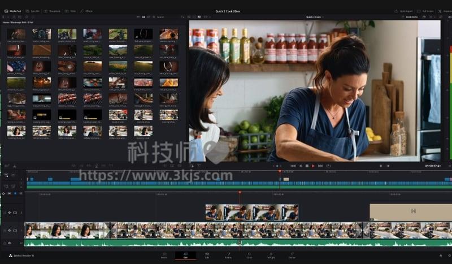Image resolution: width=452 pixels, height=264 pixels.
Task: Select first media pool clip thumbnail
Action: (16, 34)
